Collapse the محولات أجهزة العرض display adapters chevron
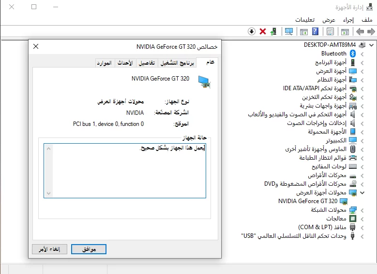Viewport: 377px width, 274px height. pos(362,192)
